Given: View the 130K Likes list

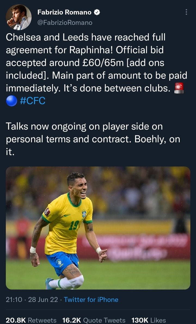Looking at the screenshot, I should tap(149, 320).
